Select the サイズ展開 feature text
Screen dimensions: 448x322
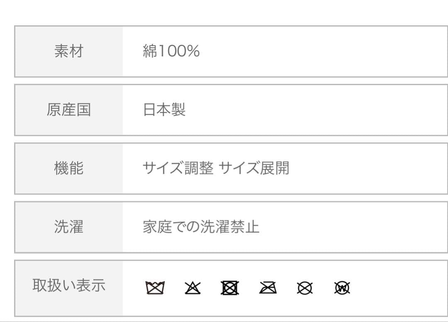[254, 168]
